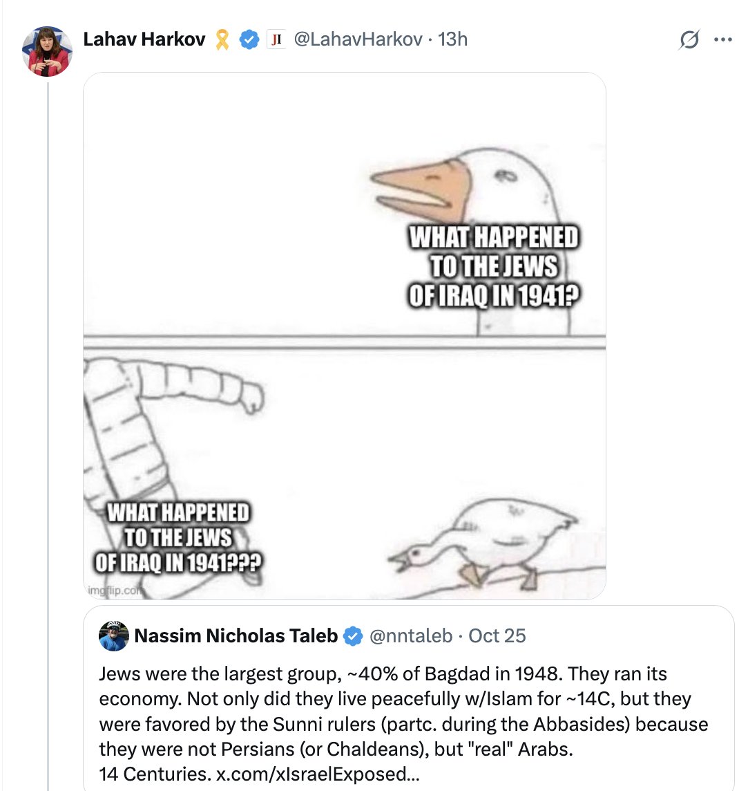The width and height of the screenshot is (739, 791).
Task: Click Lahav Harkov's blue verified badge
Action: point(249,39)
